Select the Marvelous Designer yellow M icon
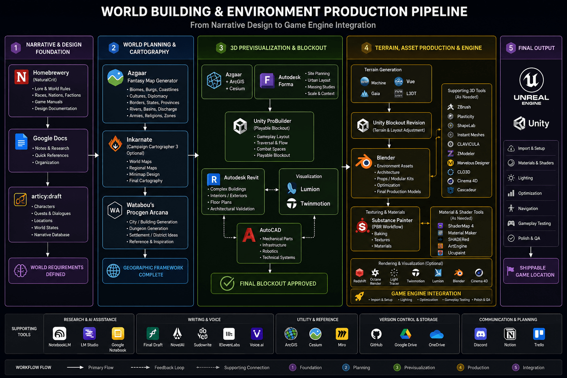Image resolution: width=567 pixels, height=378 pixels. pyautogui.click(x=450, y=163)
